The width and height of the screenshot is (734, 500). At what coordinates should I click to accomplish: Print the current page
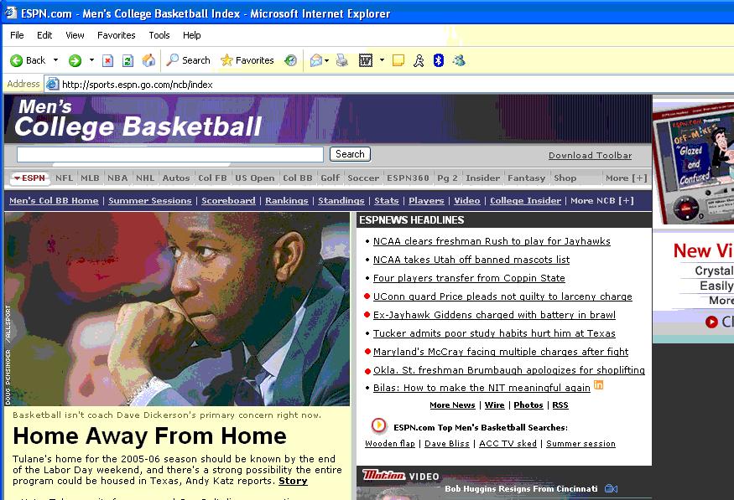tap(342, 60)
